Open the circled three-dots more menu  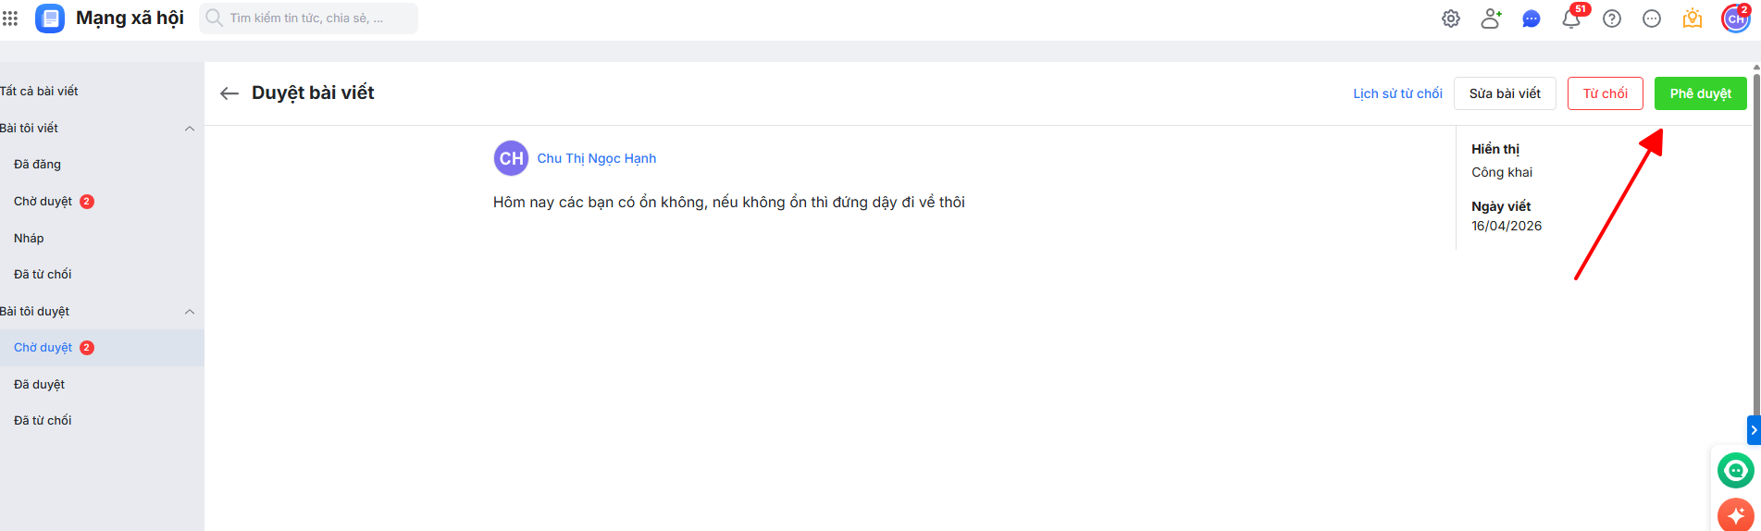(x=1651, y=19)
